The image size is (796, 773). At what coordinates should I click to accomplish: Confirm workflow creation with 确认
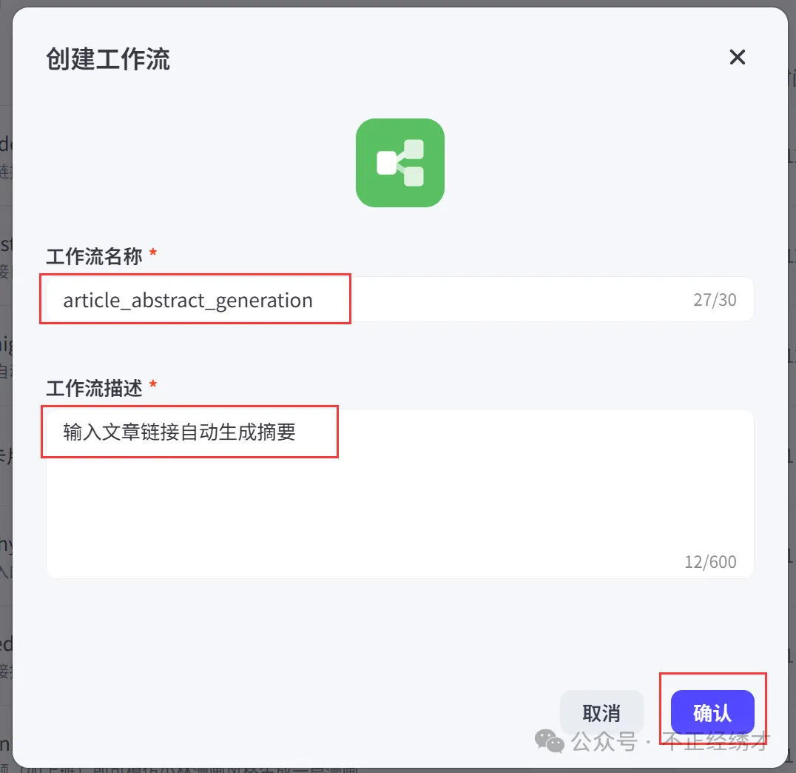[x=712, y=712]
